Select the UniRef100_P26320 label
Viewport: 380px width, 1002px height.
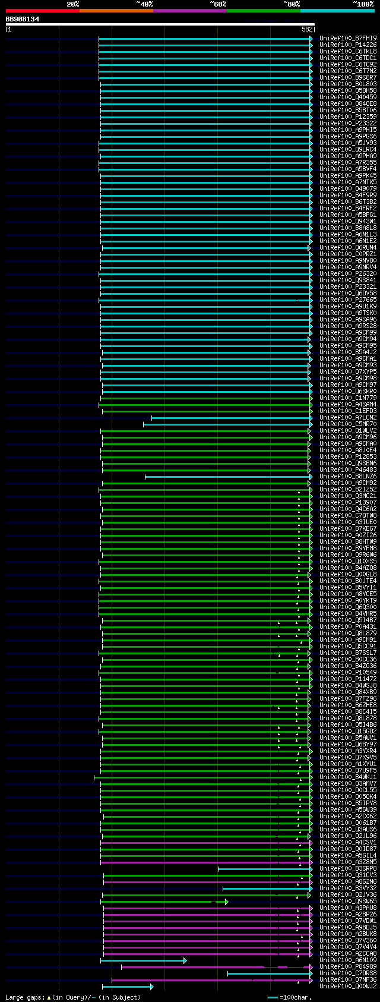pos(348,273)
